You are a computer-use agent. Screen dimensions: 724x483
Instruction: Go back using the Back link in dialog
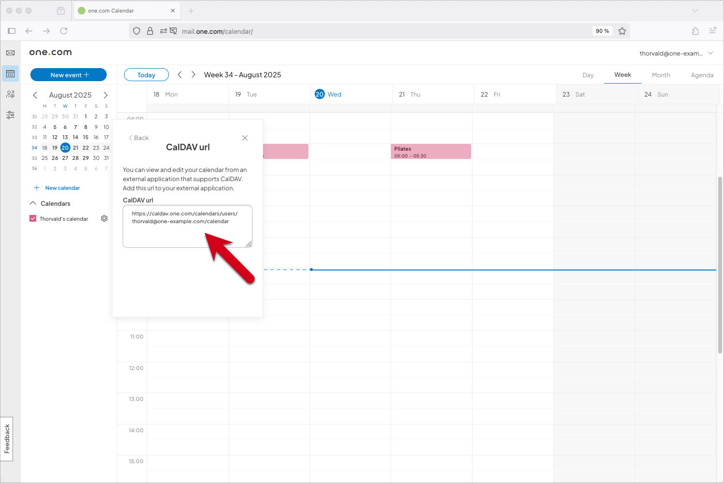[x=139, y=138]
